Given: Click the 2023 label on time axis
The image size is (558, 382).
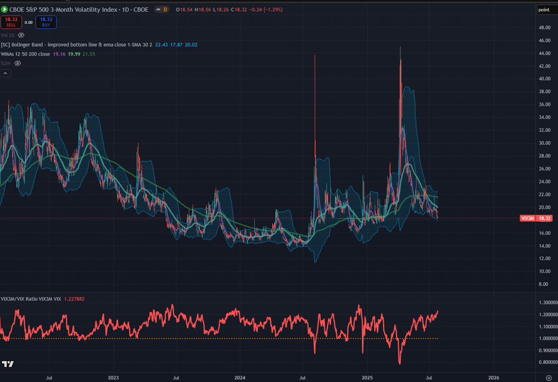Looking at the screenshot, I should pyautogui.click(x=113, y=378).
